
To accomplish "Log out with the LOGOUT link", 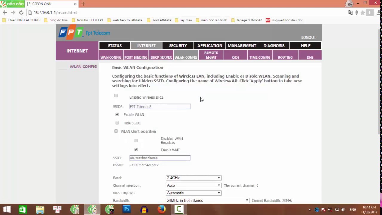I will click(309, 37).
